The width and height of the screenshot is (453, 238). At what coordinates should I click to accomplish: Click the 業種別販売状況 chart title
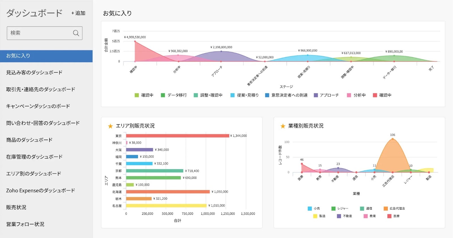pos(306,126)
